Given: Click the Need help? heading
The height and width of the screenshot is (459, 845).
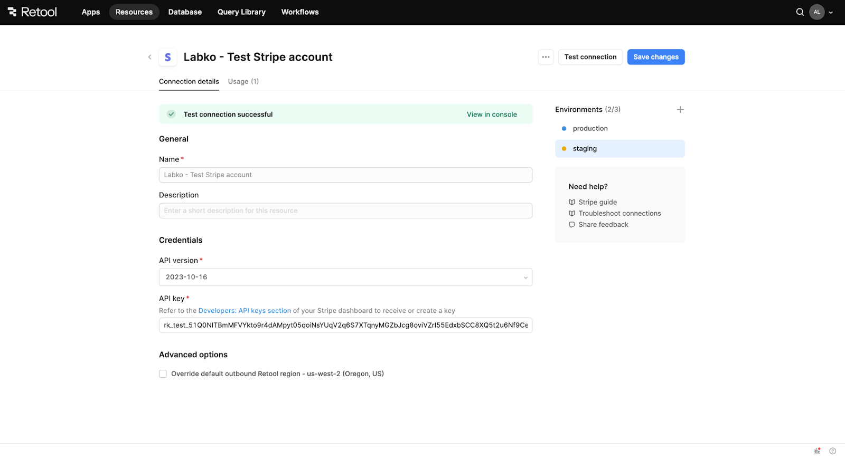Looking at the screenshot, I should click(x=588, y=187).
